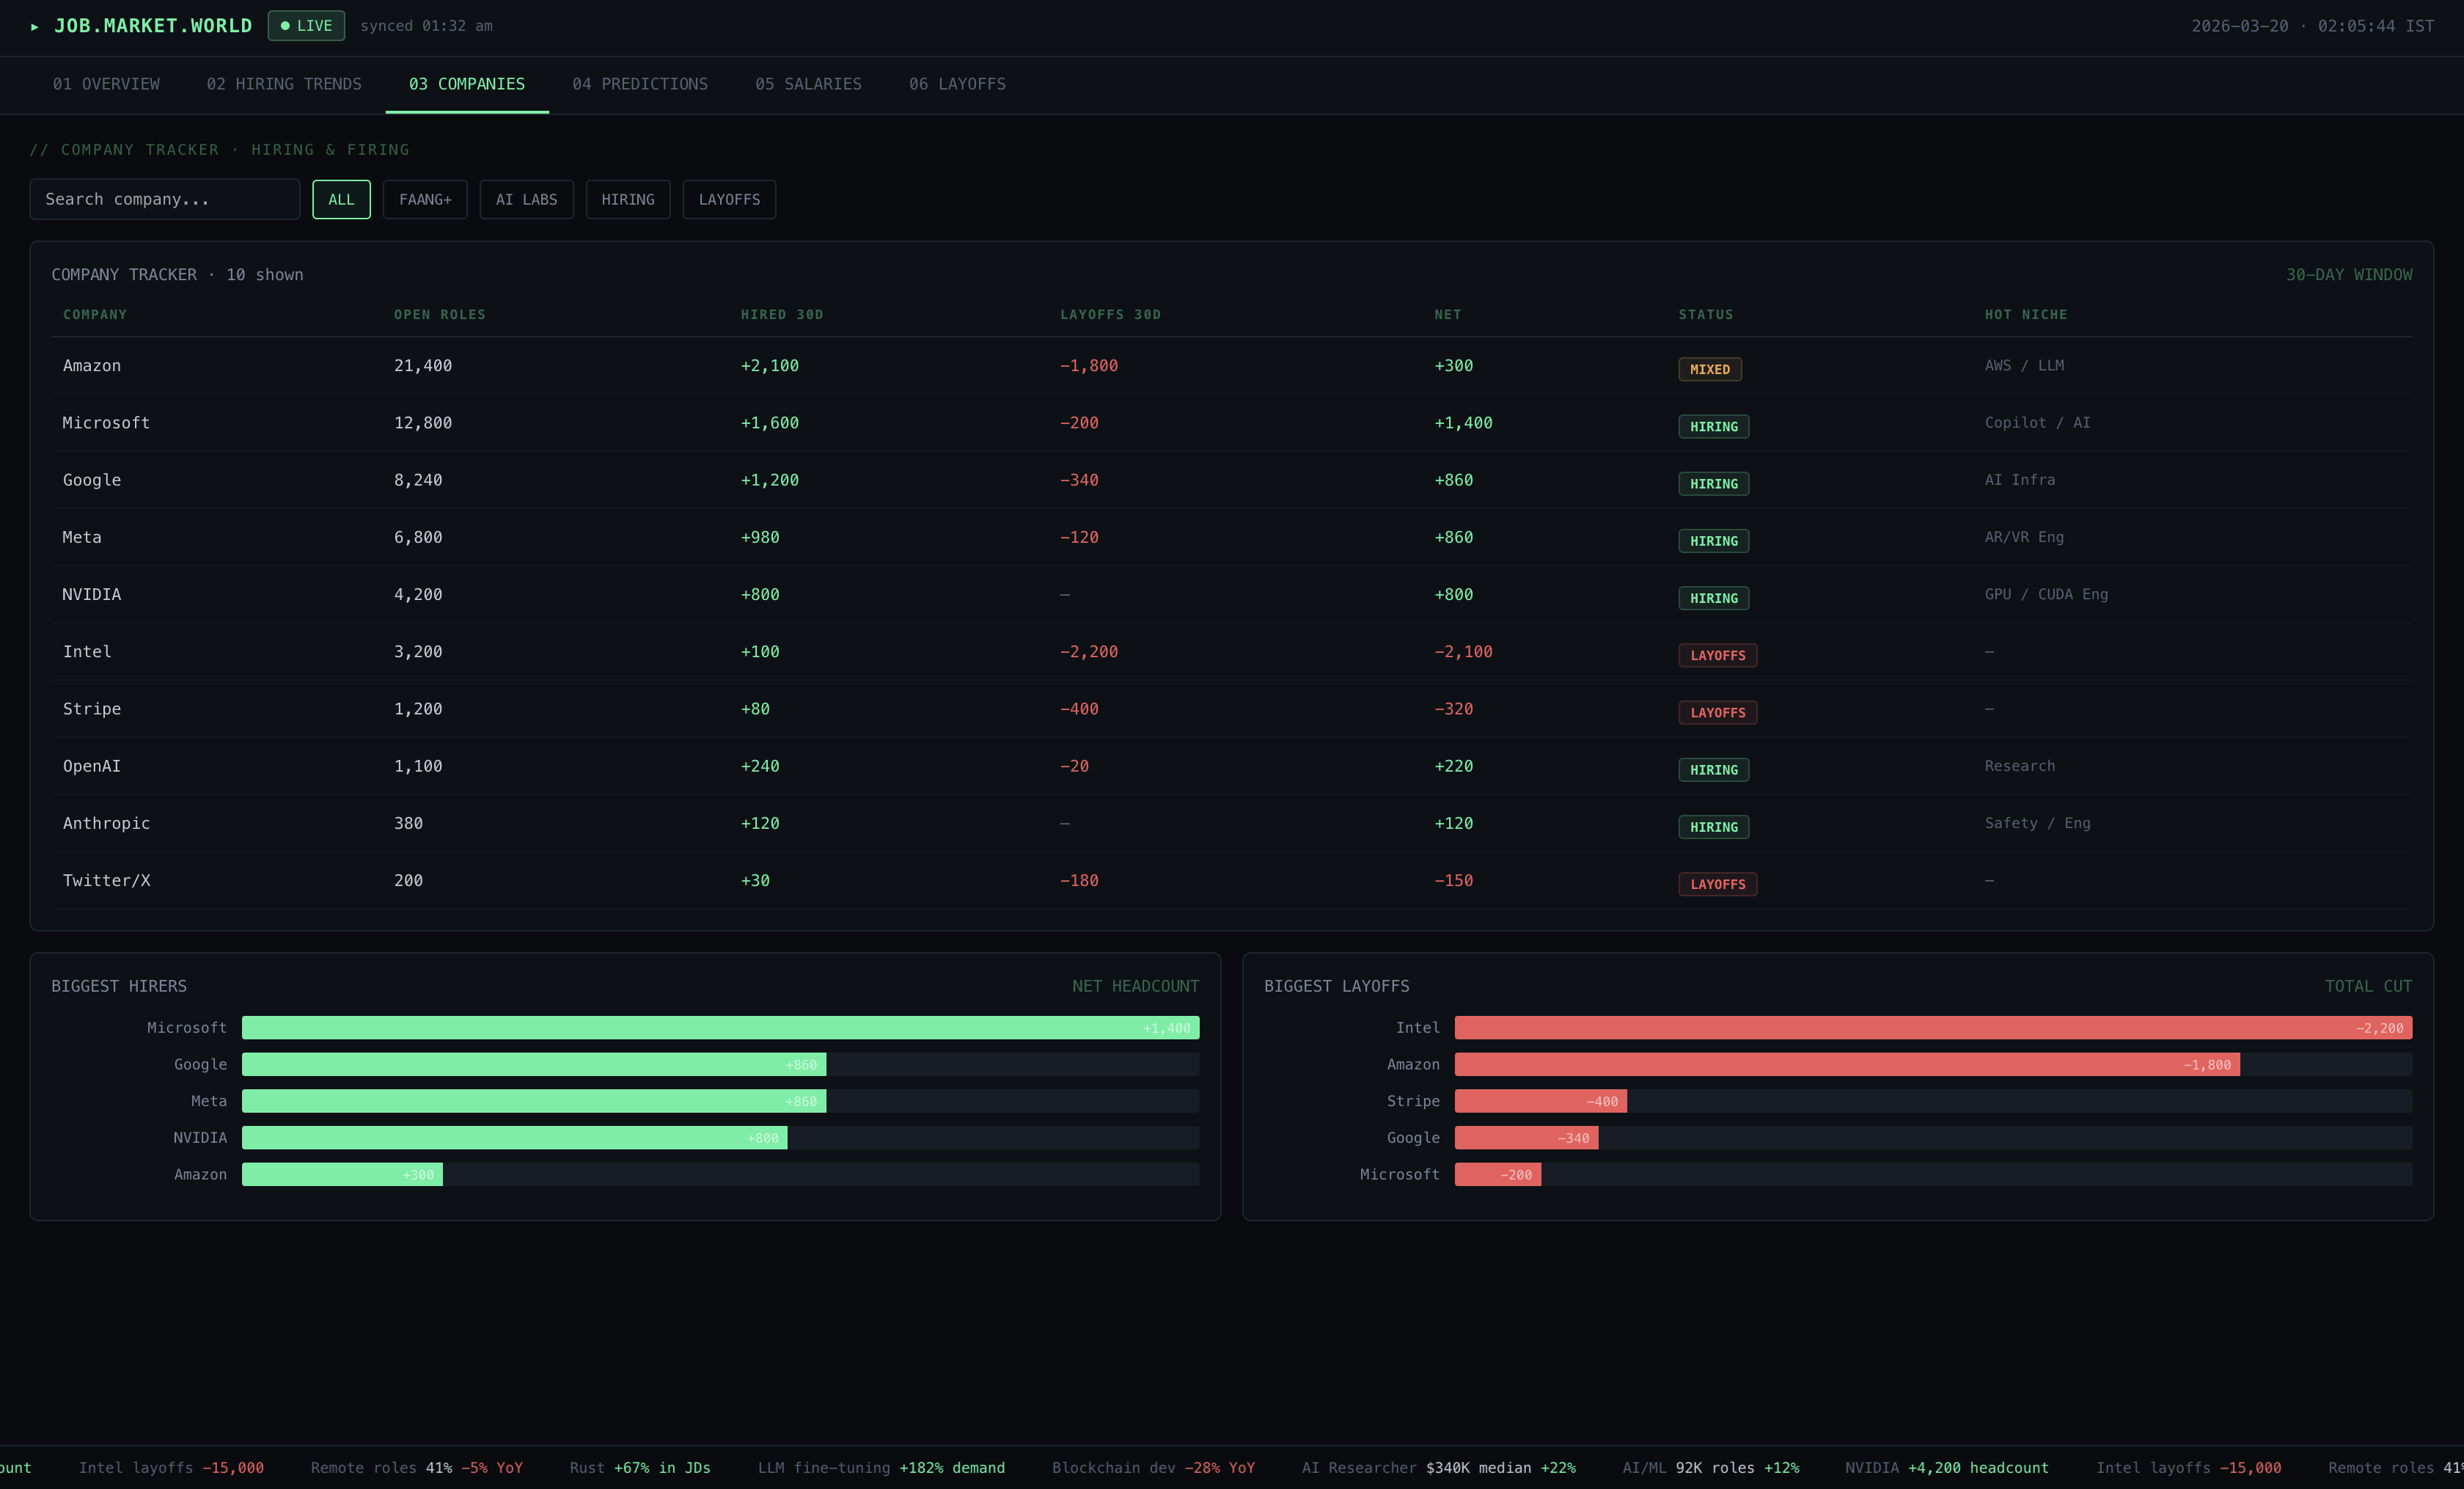
Task: Select the ALL filter chip
Action: click(x=341, y=199)
